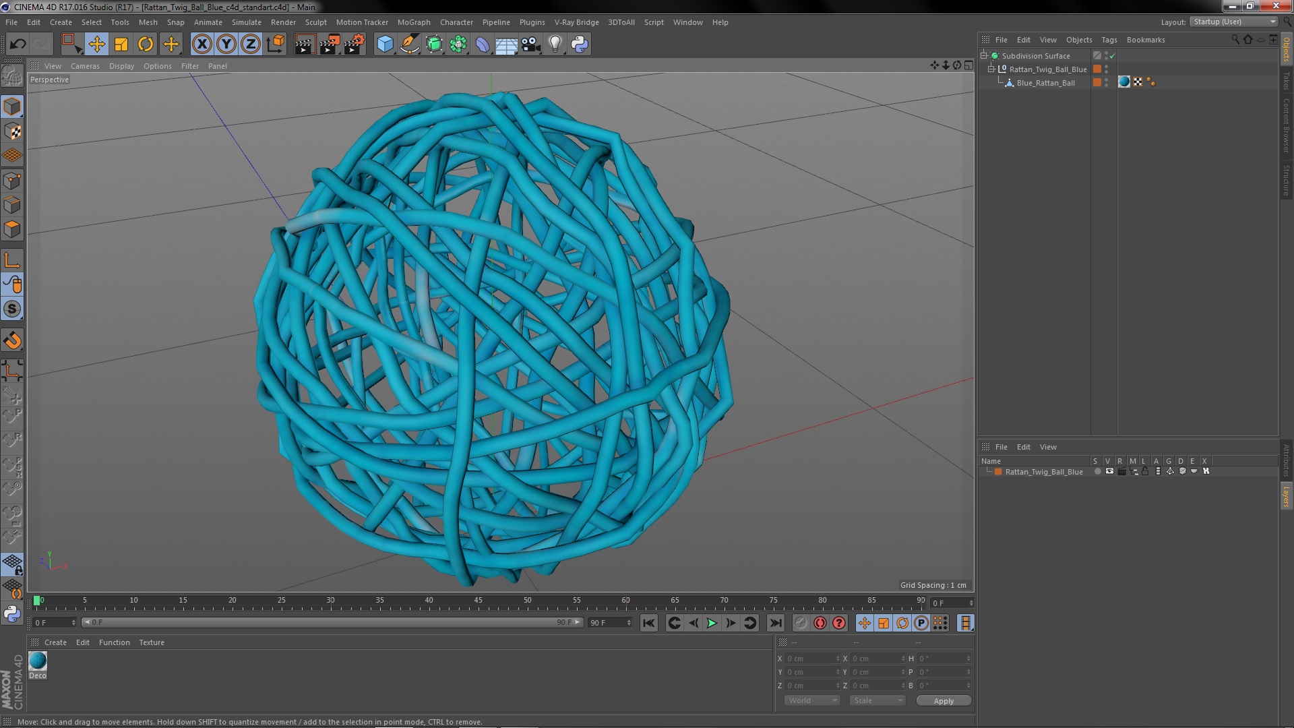The height and width of the screenshot is (728, 1294).
Task: Select the Blue_Rattan_Ball object
Action: point(1045,83)
